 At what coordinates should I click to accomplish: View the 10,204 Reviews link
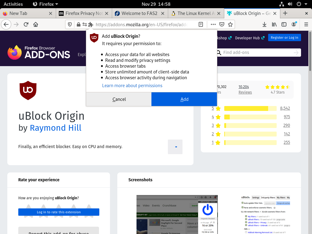[245, 89]
